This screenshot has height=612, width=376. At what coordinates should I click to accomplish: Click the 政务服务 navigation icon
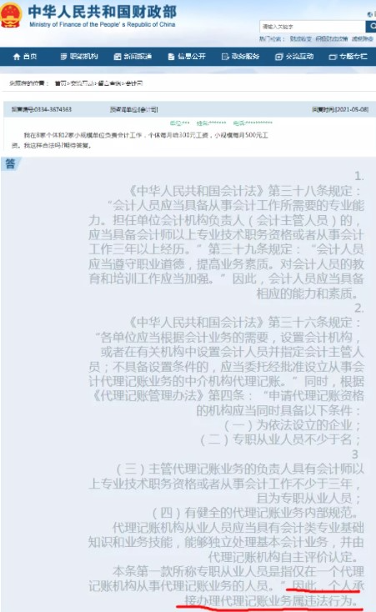(225, 57)
